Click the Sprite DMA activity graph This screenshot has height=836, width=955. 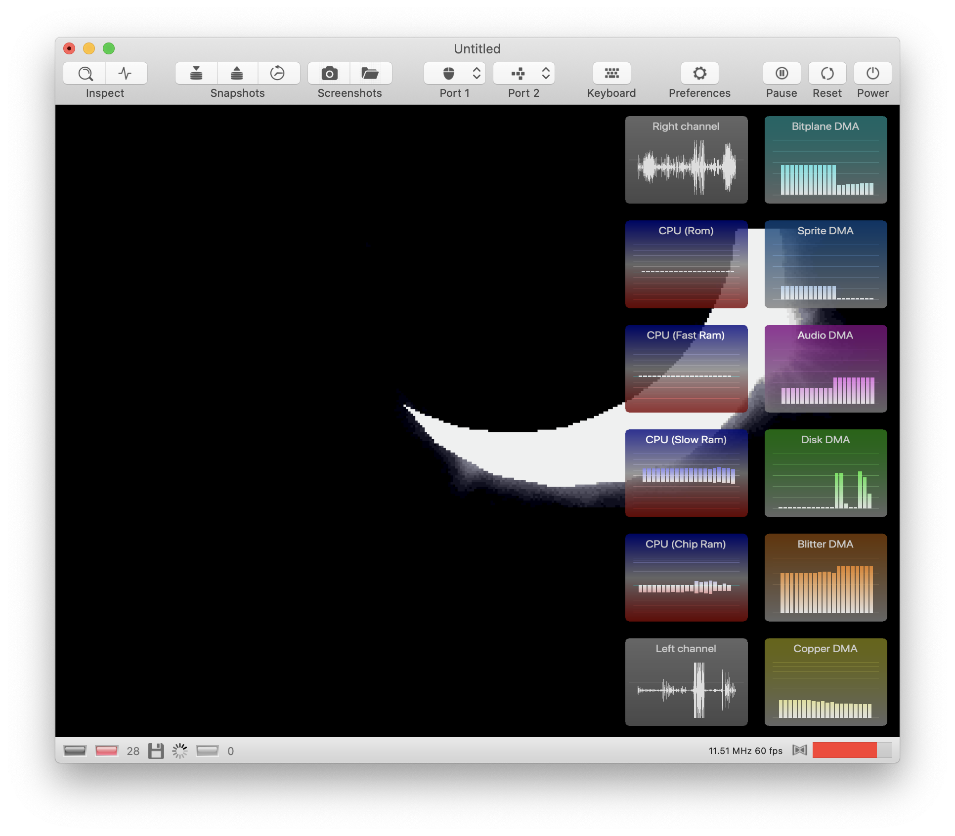[825, 264]
